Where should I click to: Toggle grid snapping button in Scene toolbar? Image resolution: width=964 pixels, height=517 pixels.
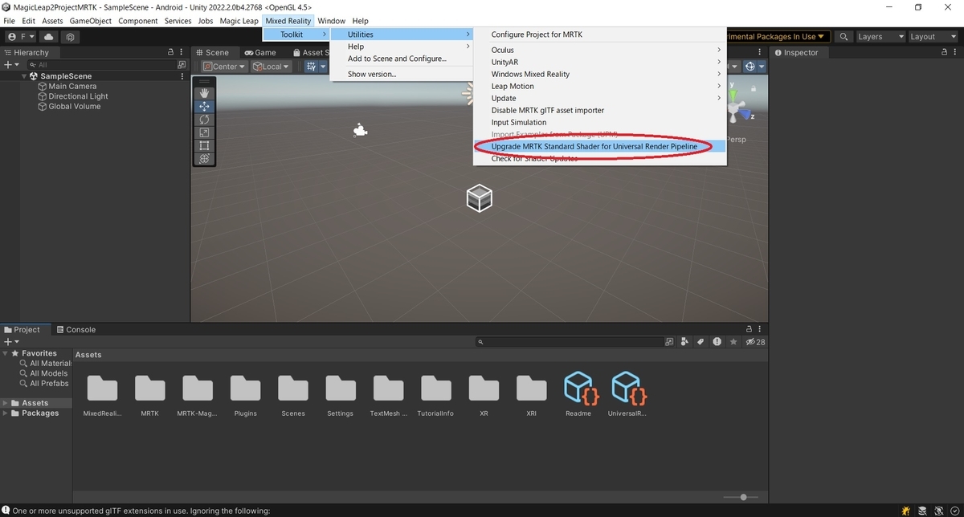point(312,67)
